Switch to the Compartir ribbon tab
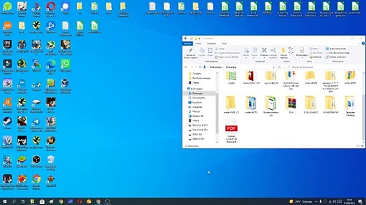 [211, 43]
